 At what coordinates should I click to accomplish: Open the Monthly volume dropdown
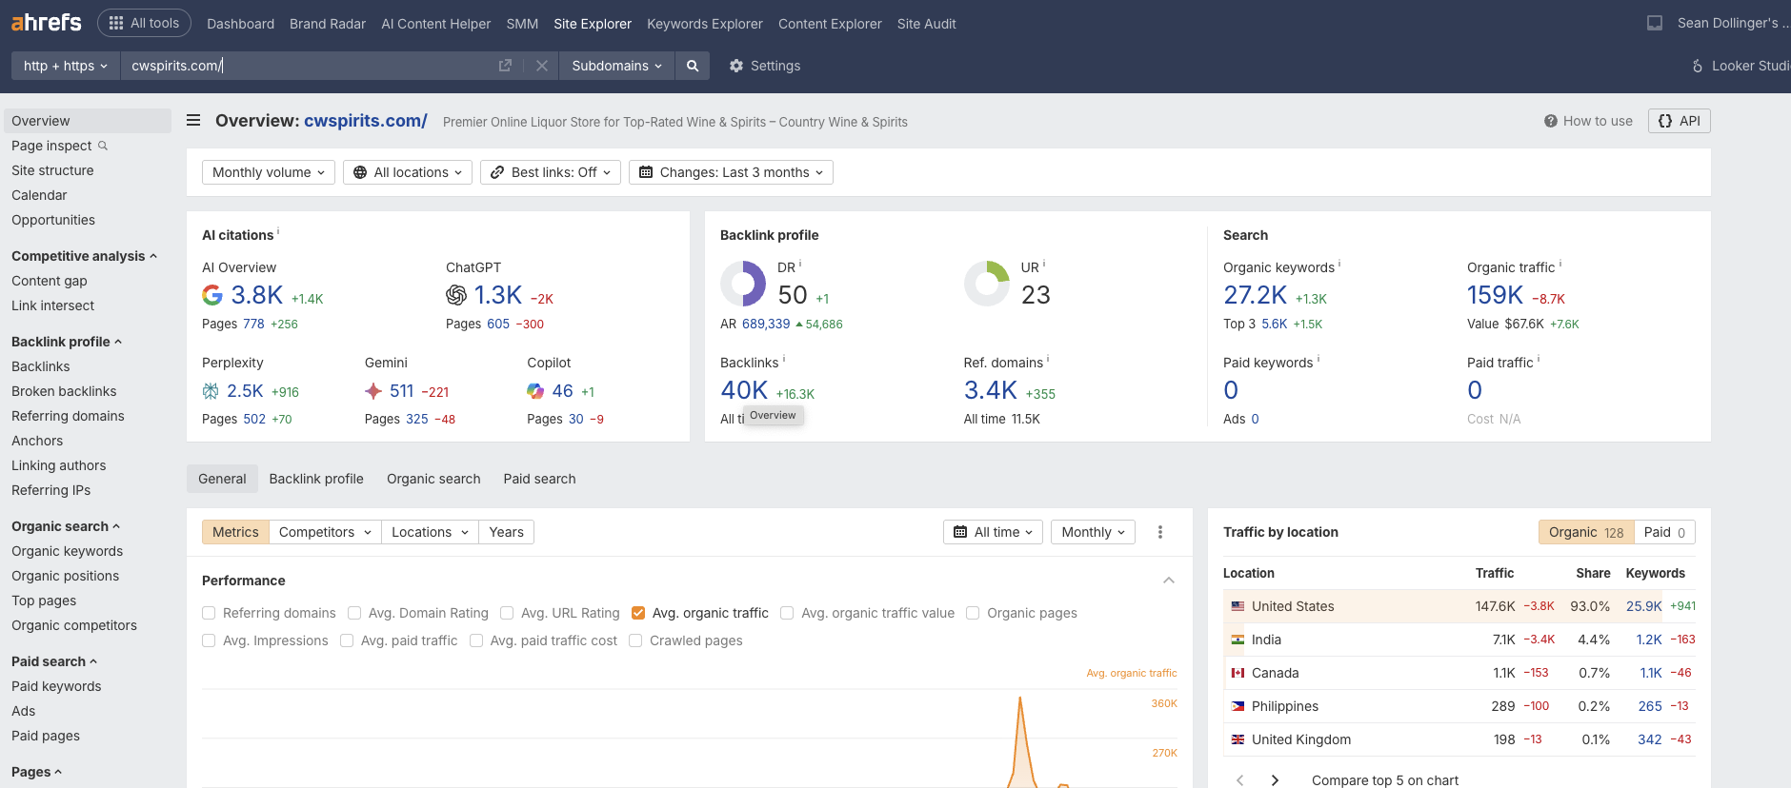click(268, 172)
